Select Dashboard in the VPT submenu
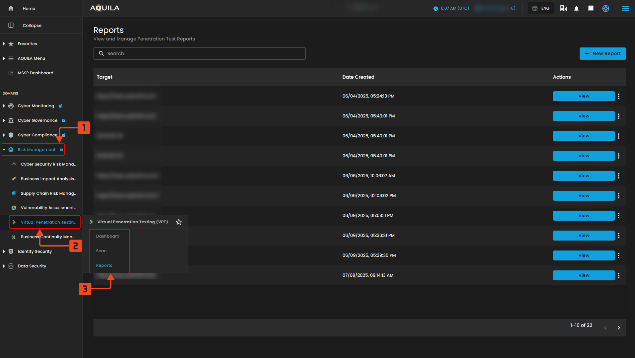This screenshot has height=358, width=635. click(108, 236)
